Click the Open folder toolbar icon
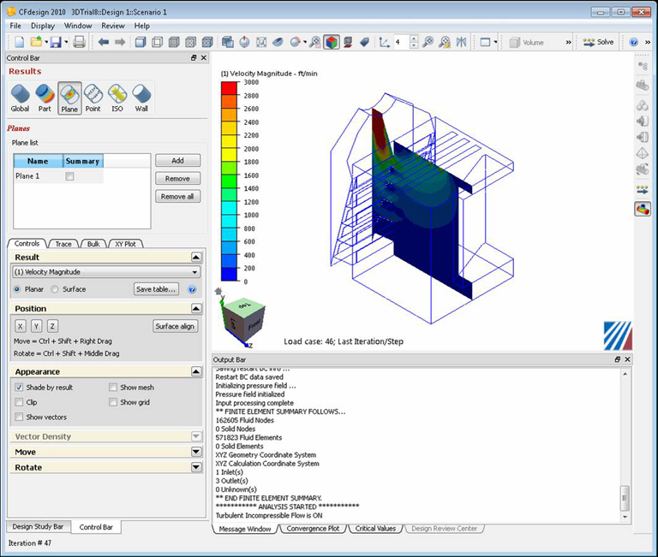 [x=37, y=42]
